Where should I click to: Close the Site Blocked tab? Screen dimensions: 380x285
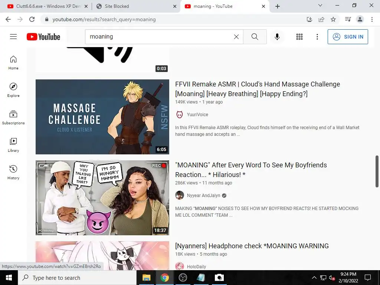coord(175,6)
